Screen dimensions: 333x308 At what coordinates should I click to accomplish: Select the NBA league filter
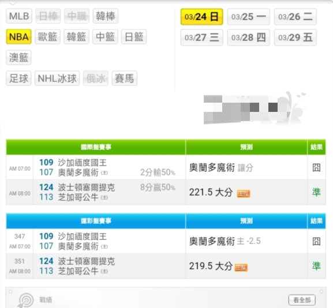18,37
